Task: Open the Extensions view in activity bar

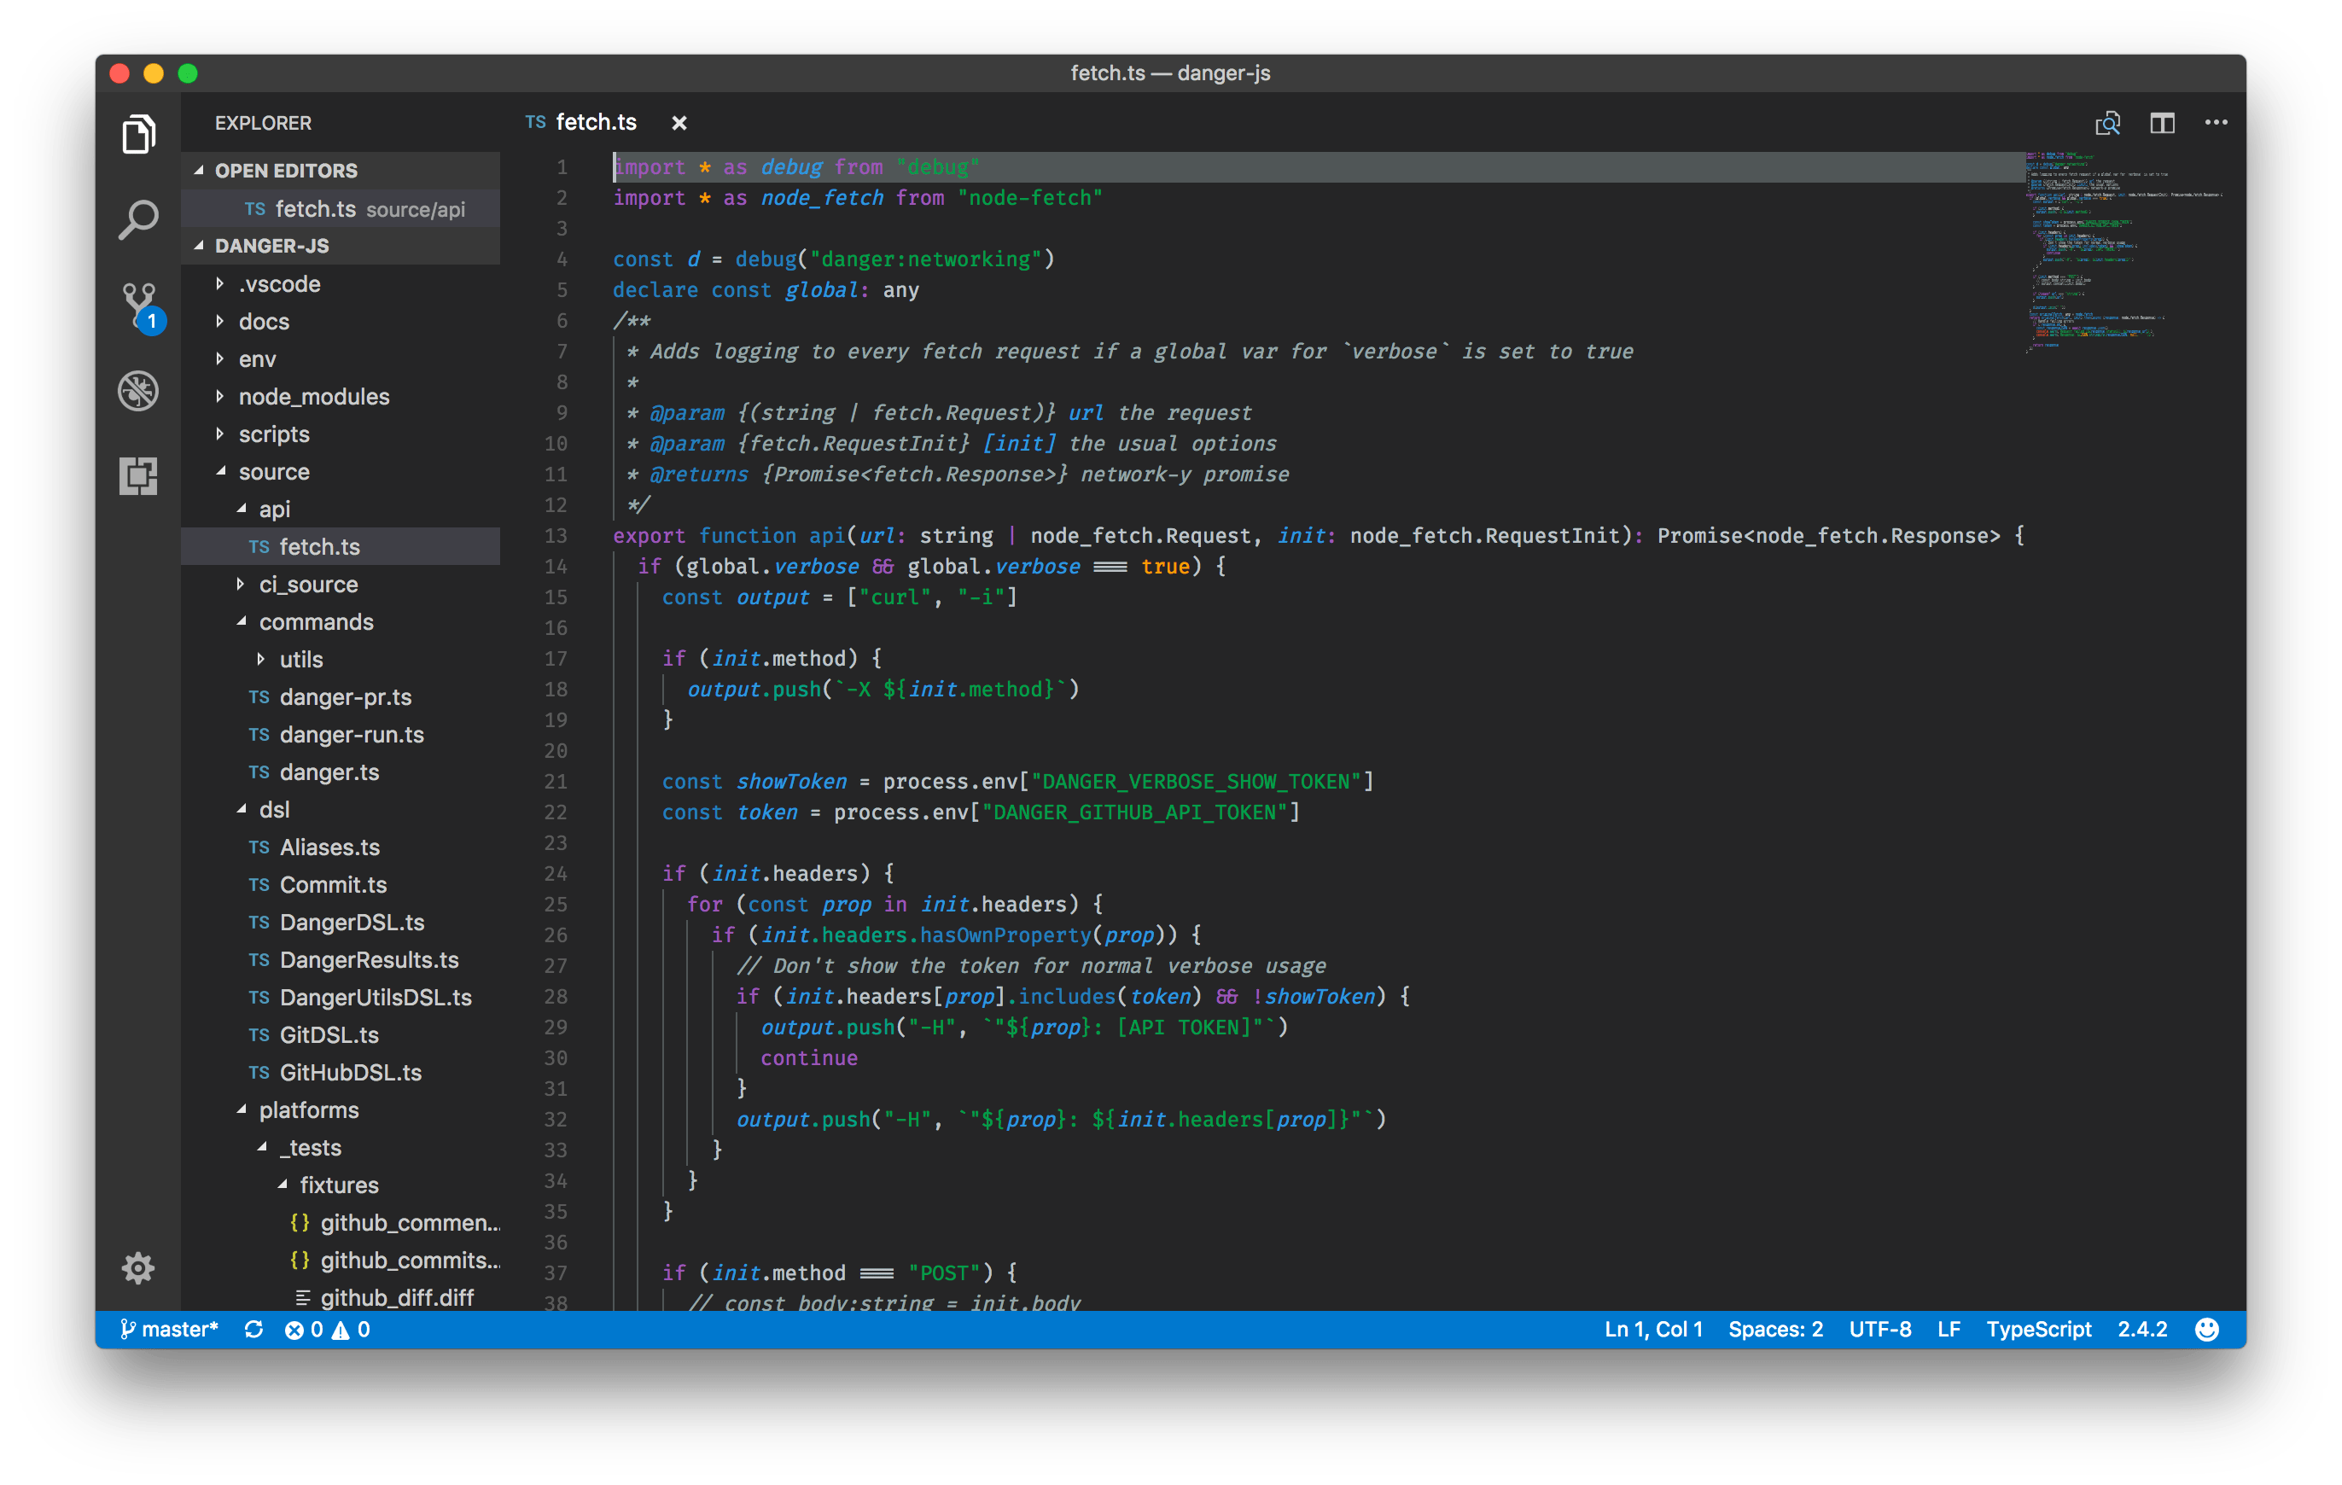Action: coord(138,476)
